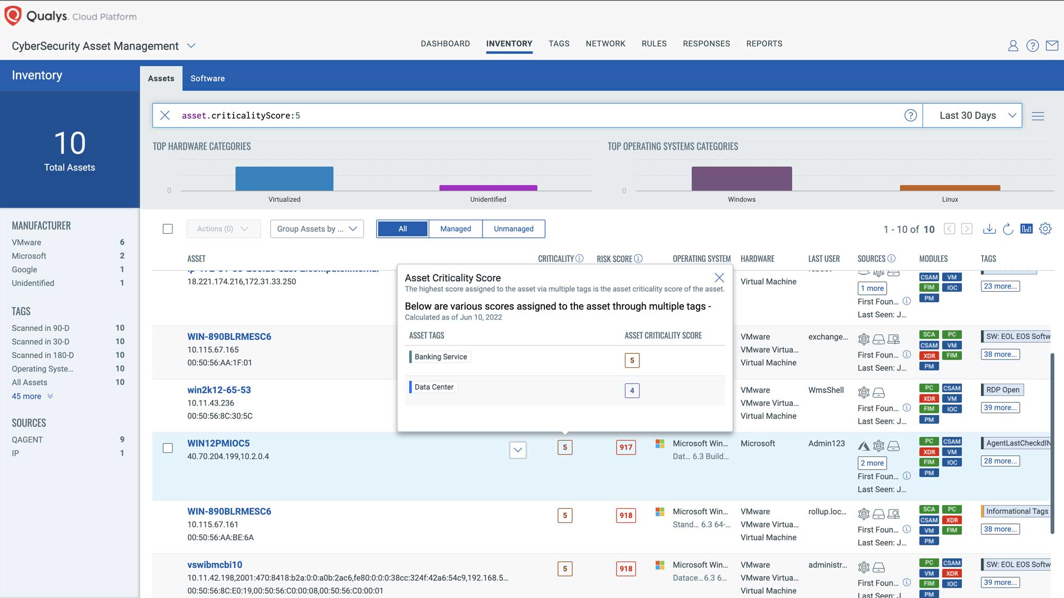This screenshot has height=598, width=1064.
Task: Click the Risk Score column info icon
Action: pyautogui.click(x=638, y=258)
